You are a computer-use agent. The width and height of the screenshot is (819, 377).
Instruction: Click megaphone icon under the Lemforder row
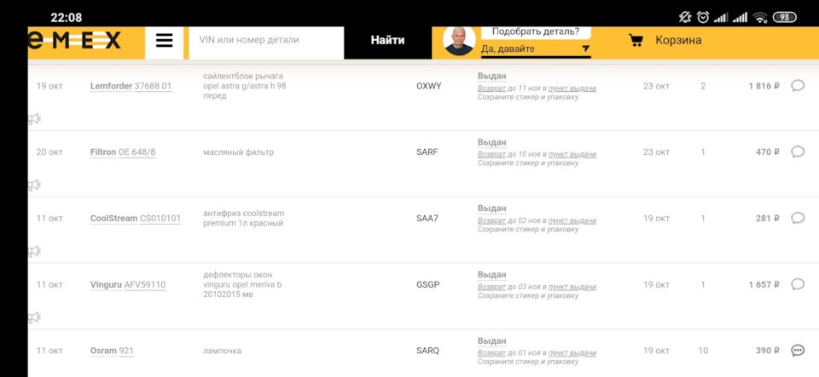(34, 119)
